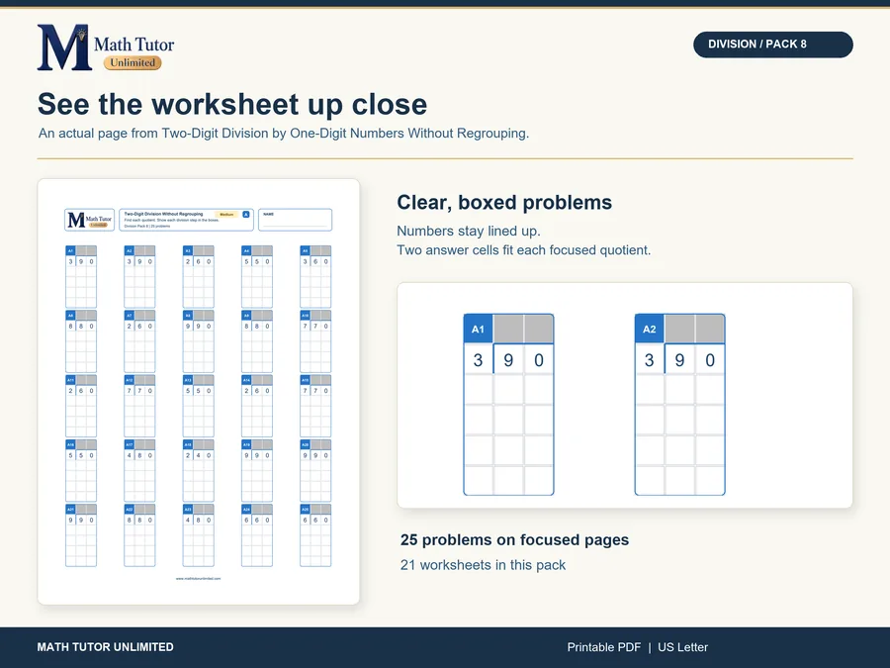Click the divisor 3 in the enlarged A1 problem
This screenshot has height=668, width=890.
point(478,359)
